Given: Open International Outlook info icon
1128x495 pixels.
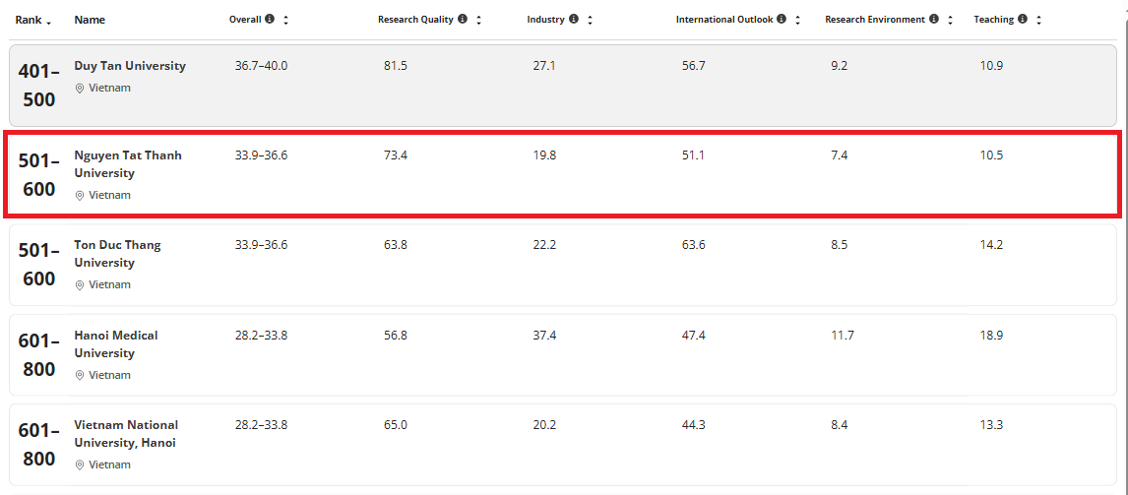Looking at the screenshot, I should pyautogui.click(x=782, y=20).
